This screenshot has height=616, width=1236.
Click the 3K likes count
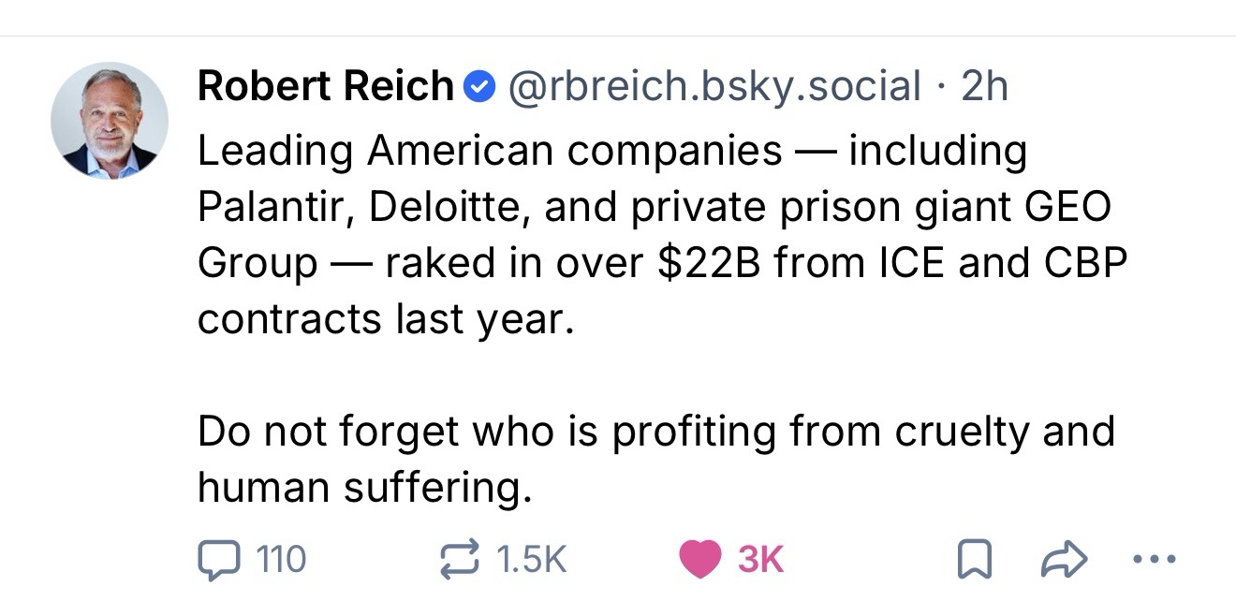(761, 560)
